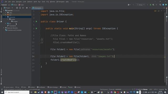The width and height of the screenshot is (168, 94).
Task: Open the Run tool window
Action: point(18,87)
